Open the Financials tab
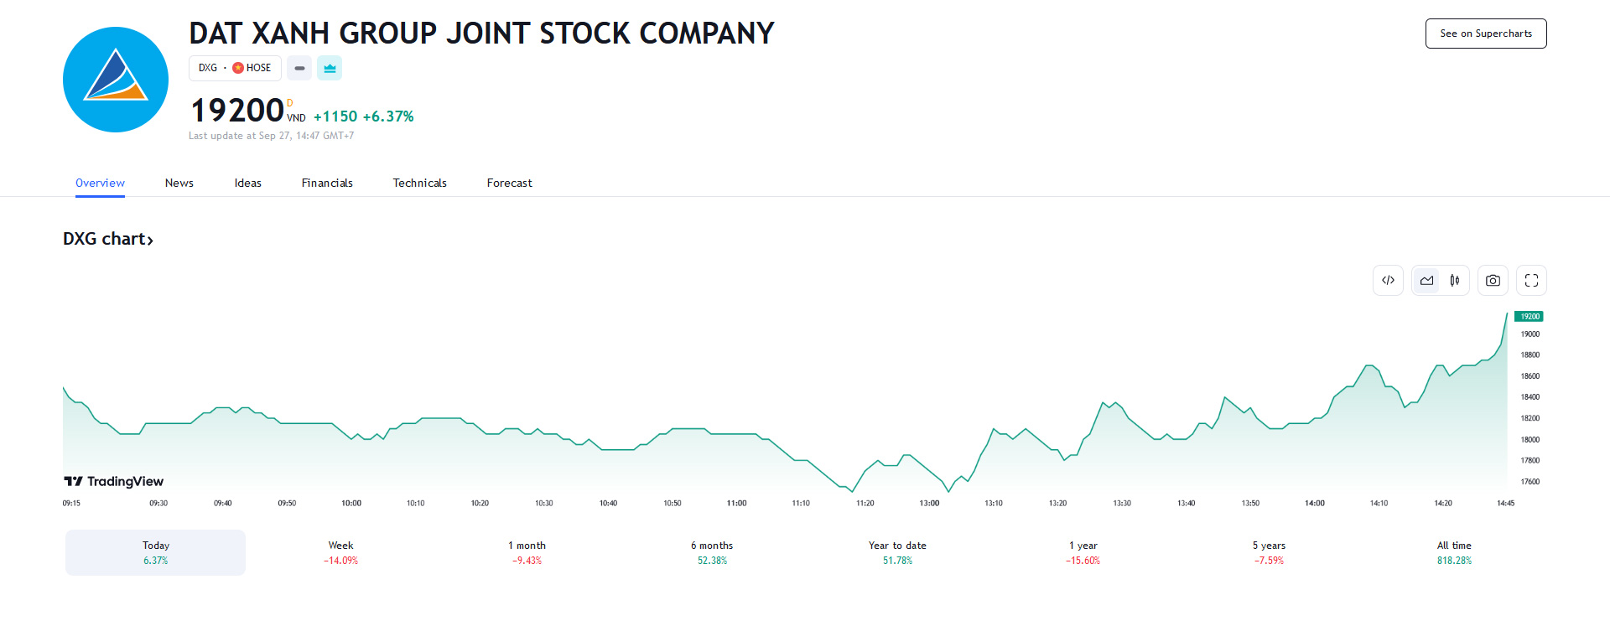Viewport: 1610px width, 626px height. coord(327,183)
